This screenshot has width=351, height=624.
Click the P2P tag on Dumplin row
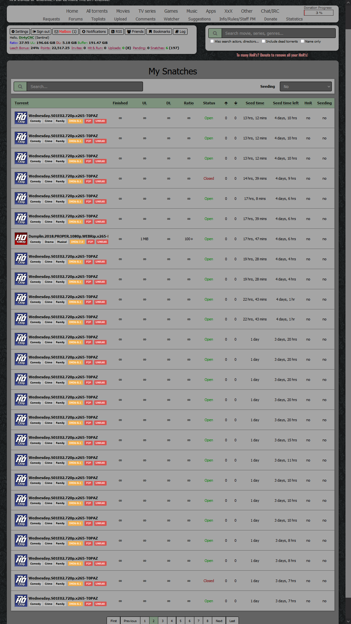90,242
